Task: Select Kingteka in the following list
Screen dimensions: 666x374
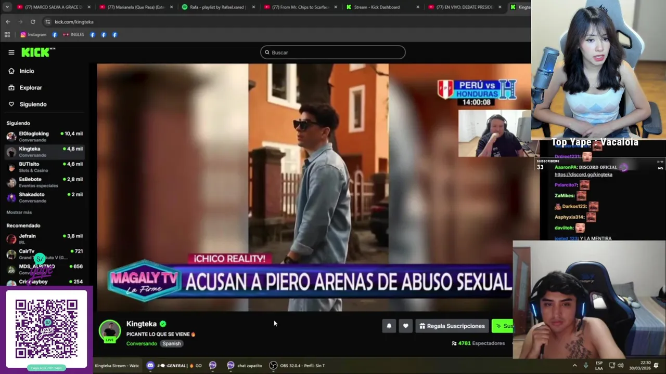Action: coord(46,152)
